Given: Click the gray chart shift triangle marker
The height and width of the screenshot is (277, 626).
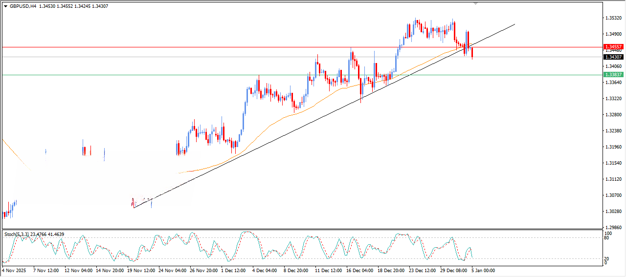Looking at the screenshot, I should coord(475,3).
